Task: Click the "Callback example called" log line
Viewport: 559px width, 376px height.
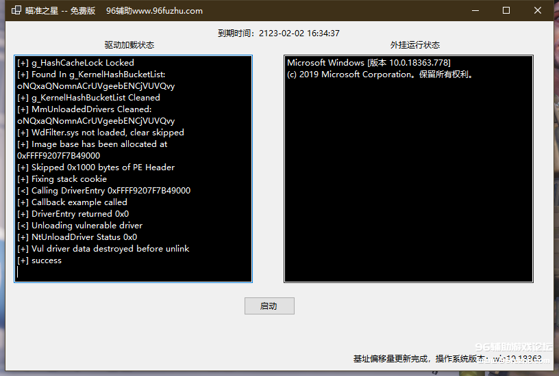Action: click(x=72, y=202)
